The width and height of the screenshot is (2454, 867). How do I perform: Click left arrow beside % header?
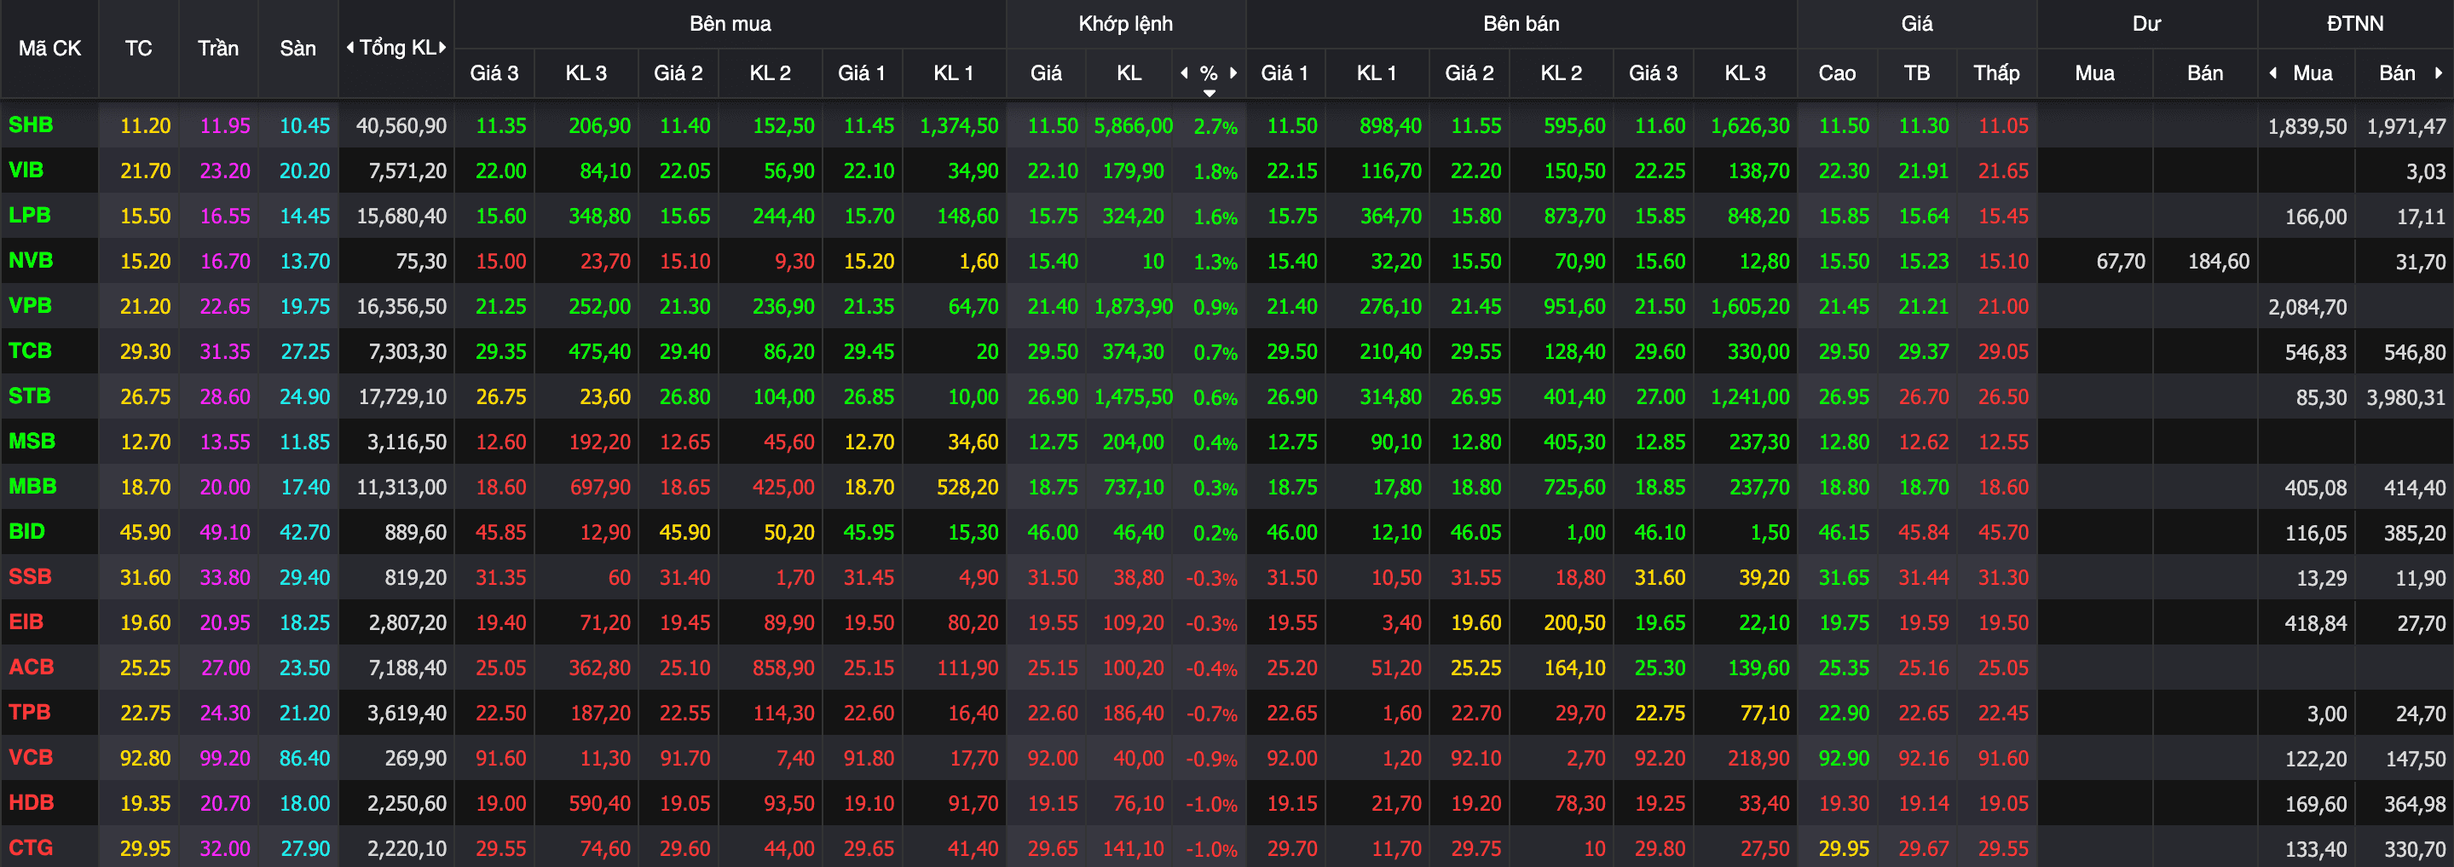click(1184, 72)
